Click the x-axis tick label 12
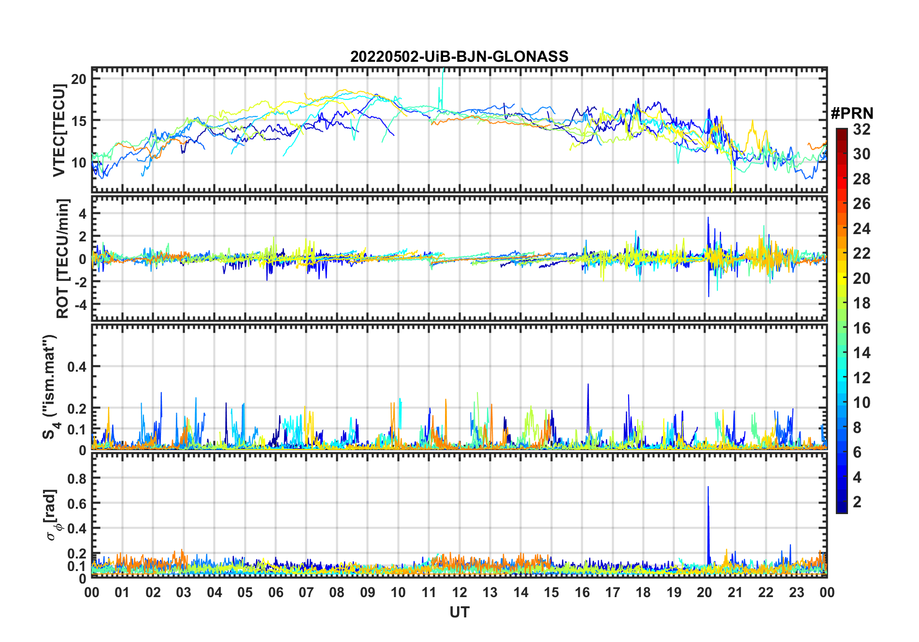 (x=459, y=592)
